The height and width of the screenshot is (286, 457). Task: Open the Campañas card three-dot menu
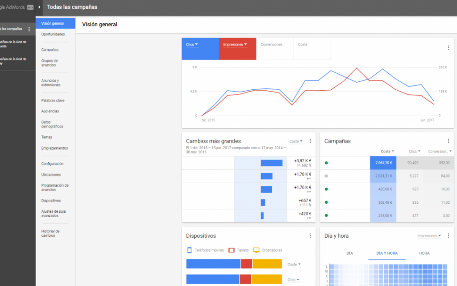(449, 140)
